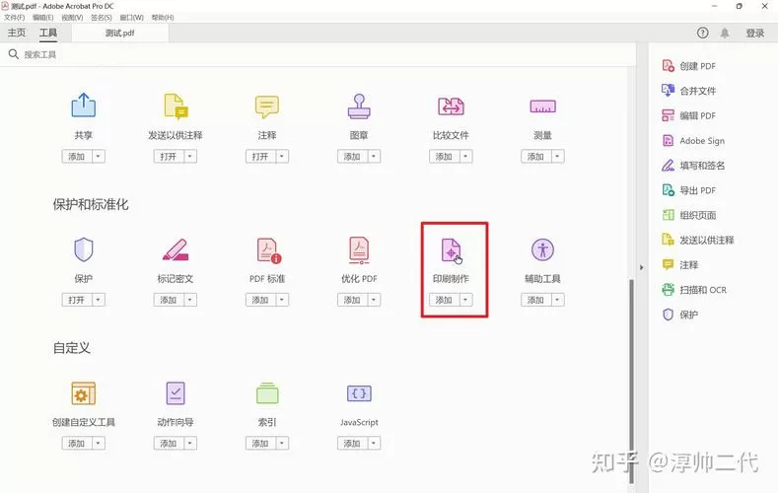Open the 保护 shield icon in tools grid

(x=84, y=249)
